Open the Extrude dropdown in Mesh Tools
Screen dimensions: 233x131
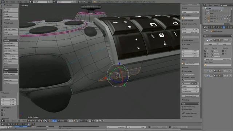(x=11, y=40)
